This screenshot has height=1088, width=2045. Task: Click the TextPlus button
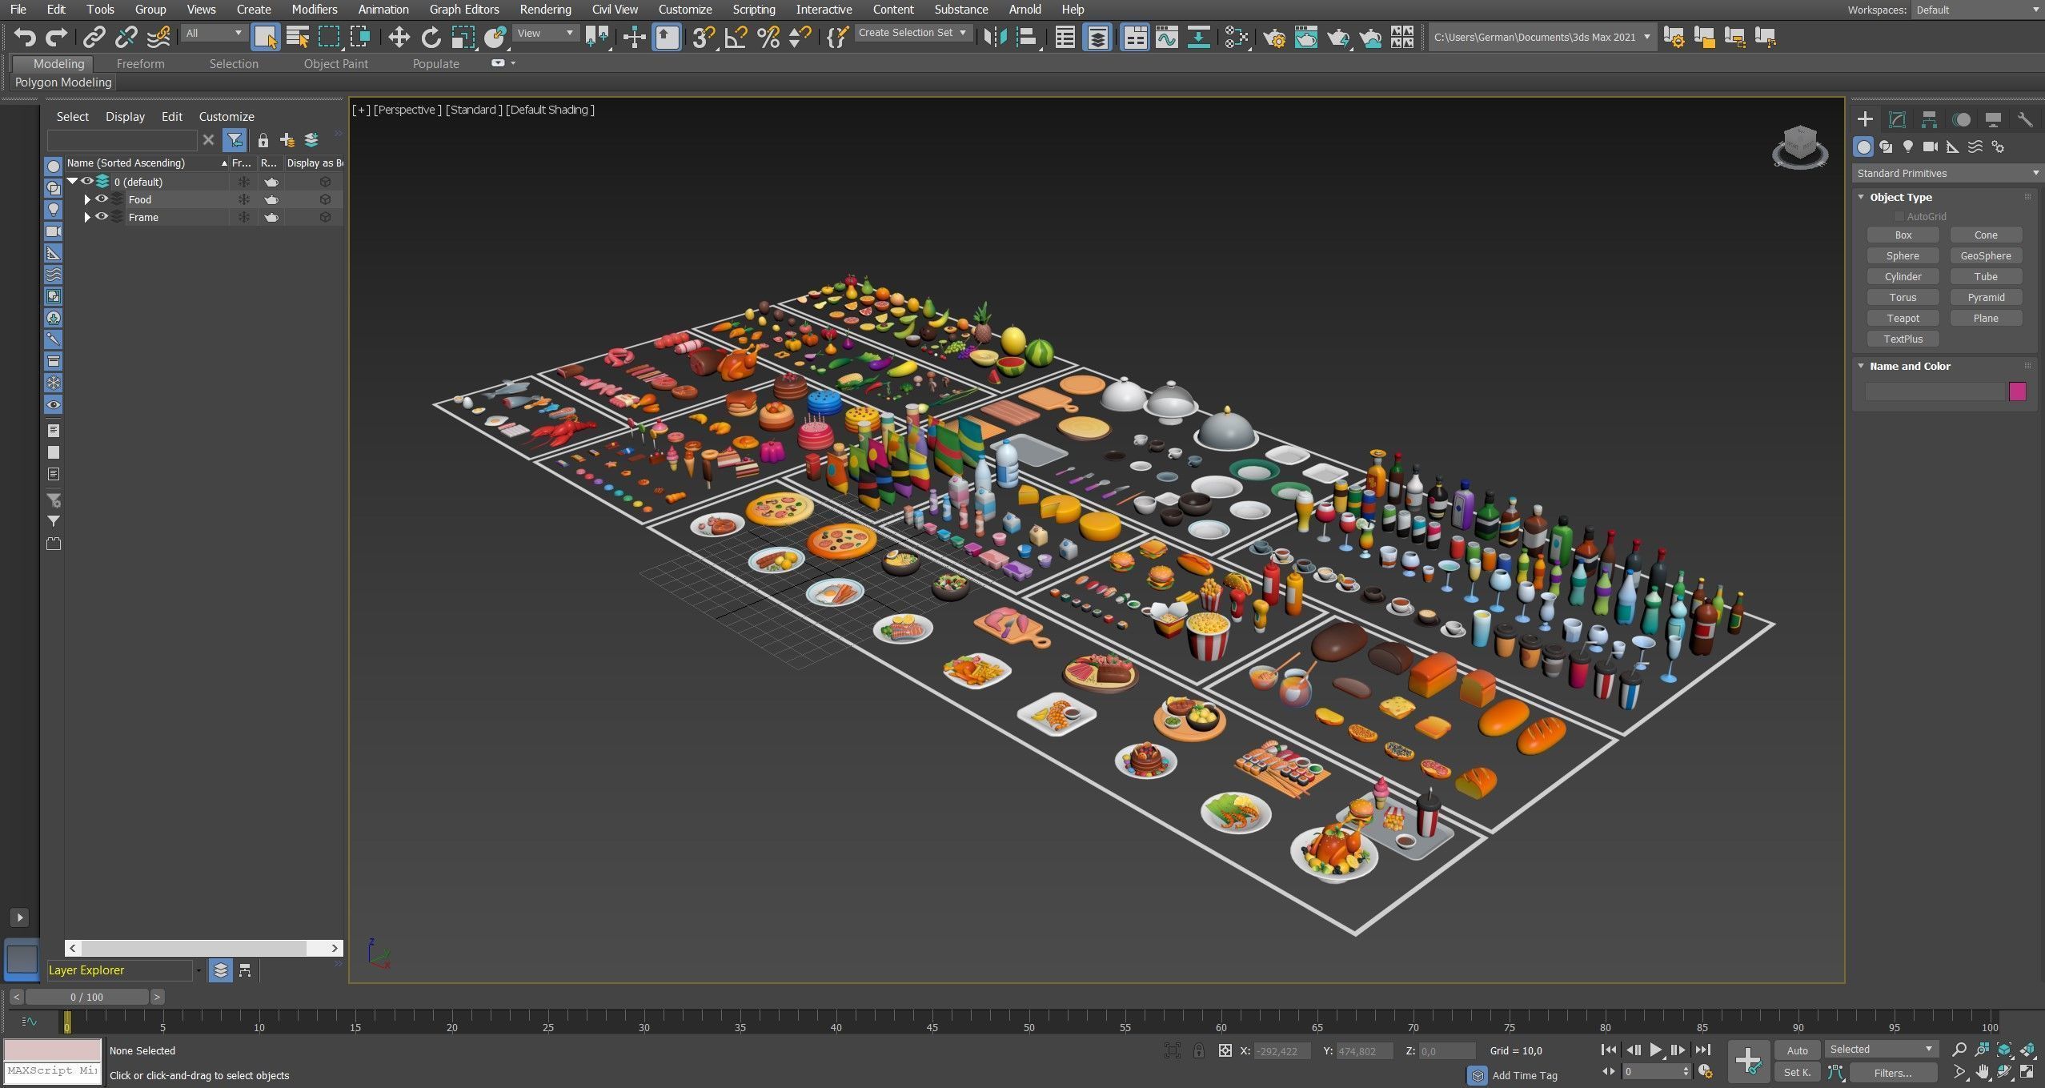(x=1903, y=339)
